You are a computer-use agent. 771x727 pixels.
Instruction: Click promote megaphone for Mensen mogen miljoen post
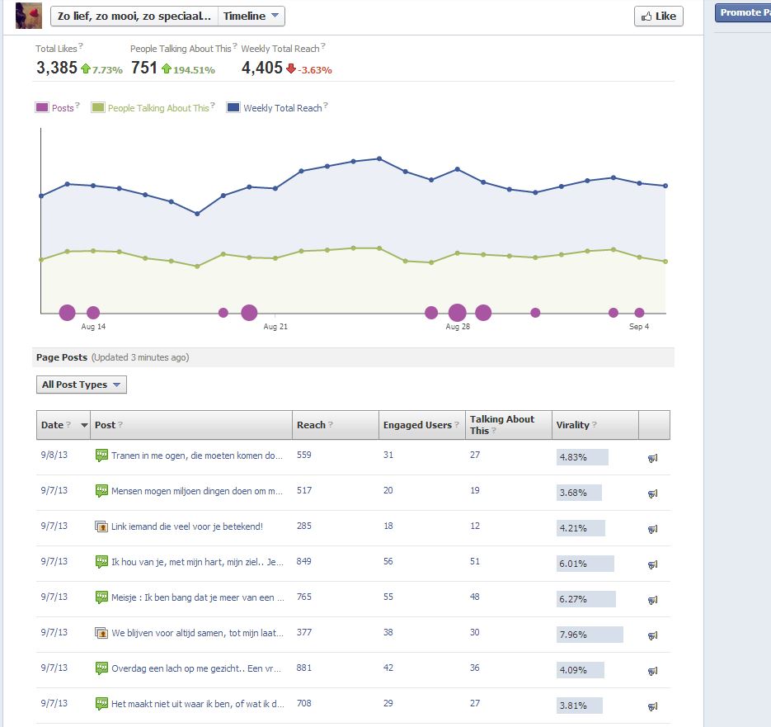(652, 493)
